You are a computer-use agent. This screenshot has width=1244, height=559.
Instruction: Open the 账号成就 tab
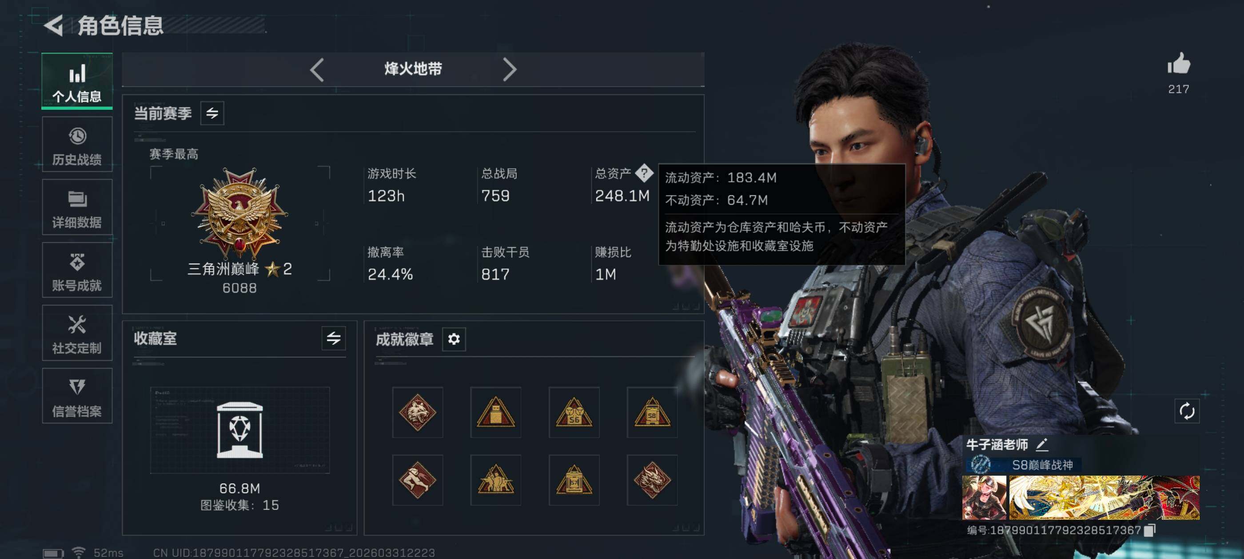tap(77, 270)
